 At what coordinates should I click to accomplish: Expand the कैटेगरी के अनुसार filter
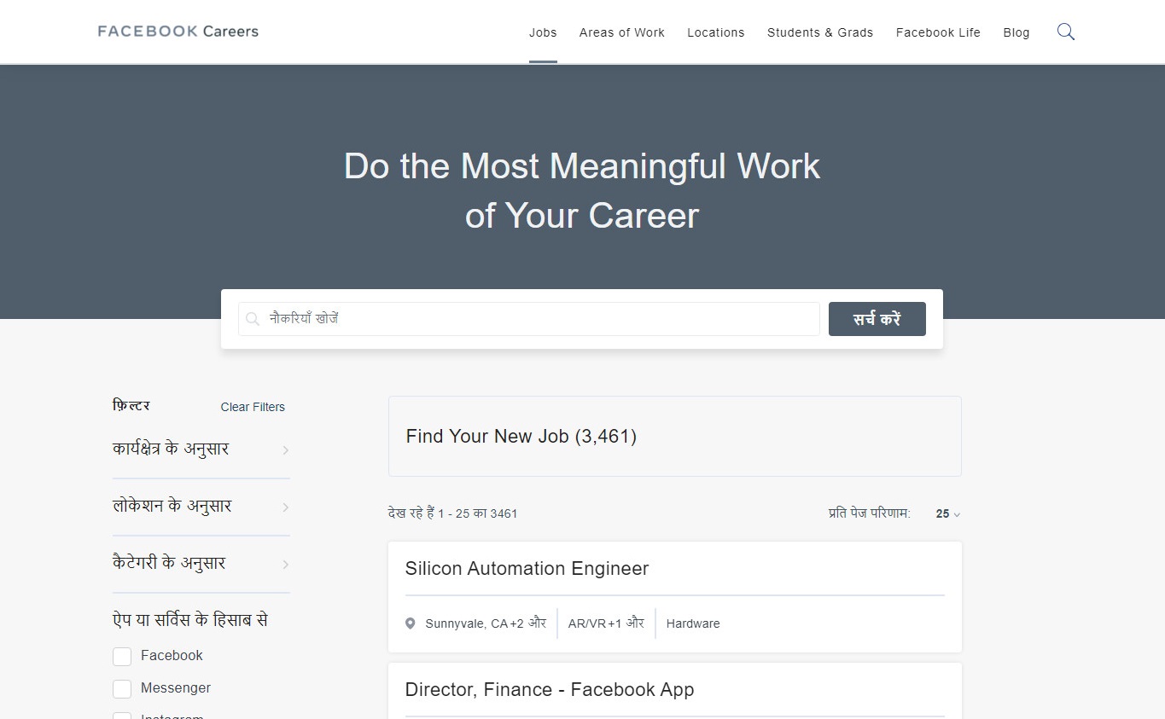pyautogui.click(x=201, y=564)
